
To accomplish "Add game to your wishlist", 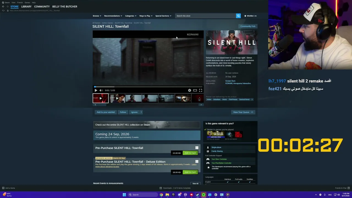I will point(106,112).
